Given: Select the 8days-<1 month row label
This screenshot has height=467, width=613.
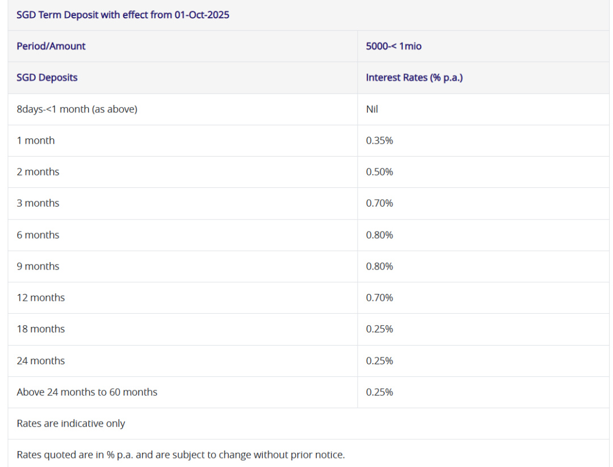Looking at the screenshot, I should point(77,109).
